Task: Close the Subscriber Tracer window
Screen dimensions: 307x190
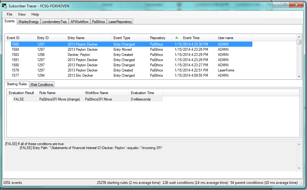Action: pos(296,5)
